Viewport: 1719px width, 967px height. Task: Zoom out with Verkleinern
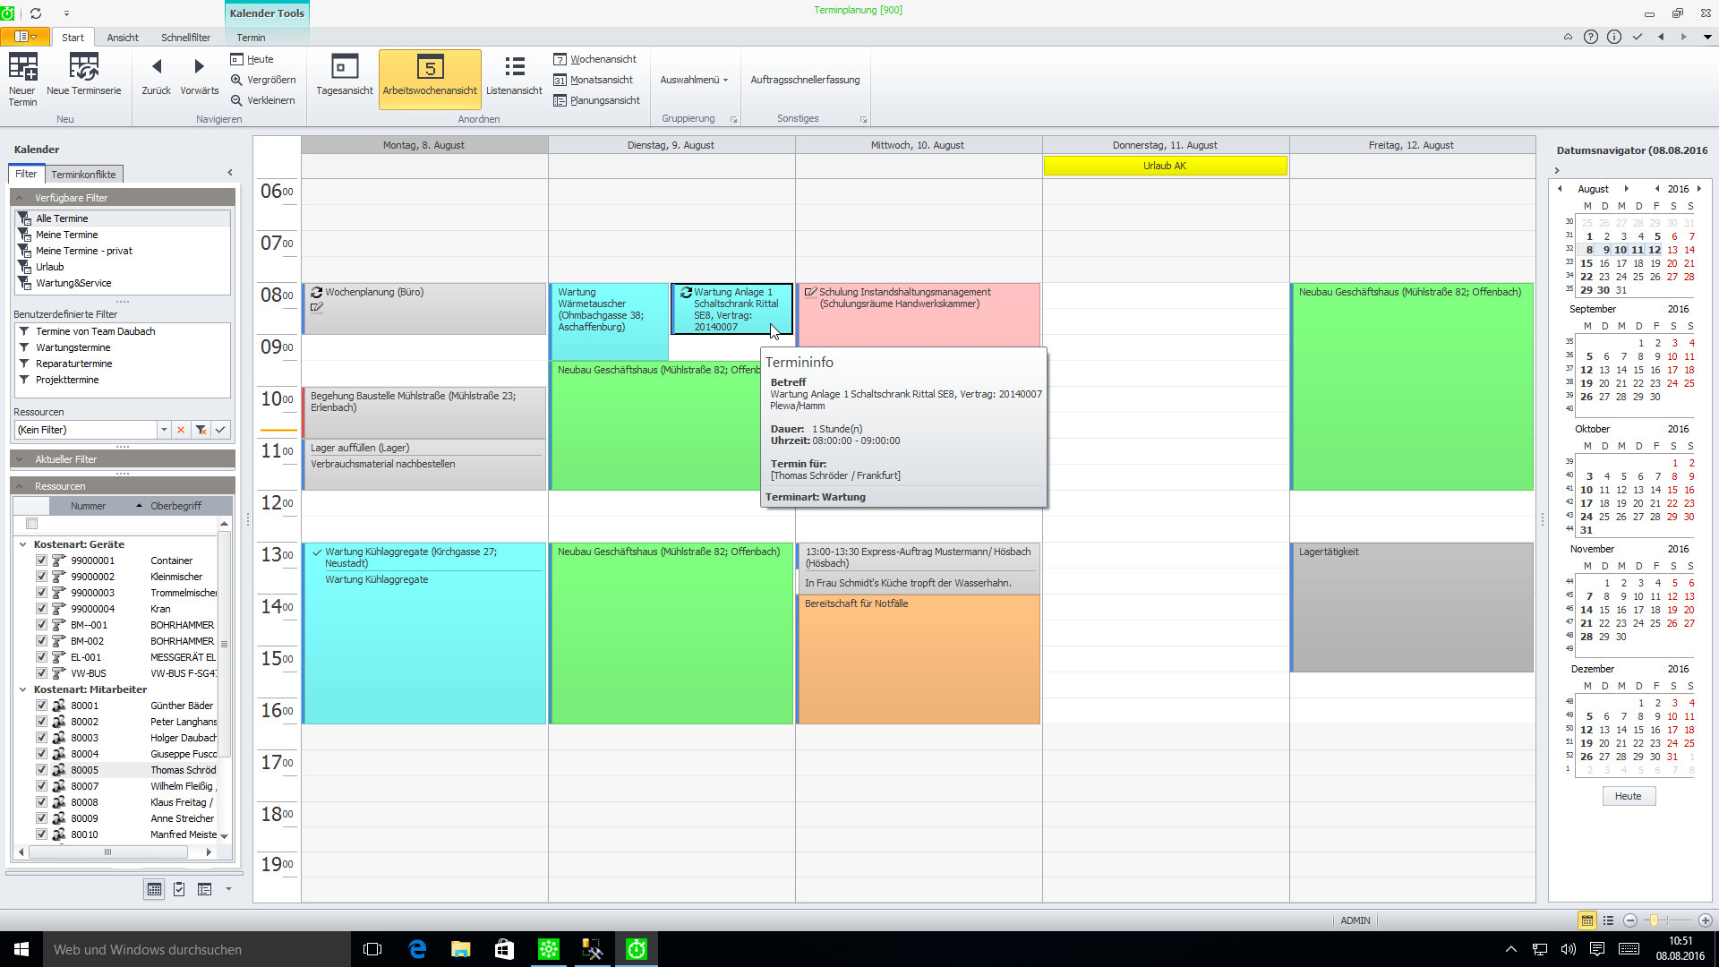coord(262,100)
